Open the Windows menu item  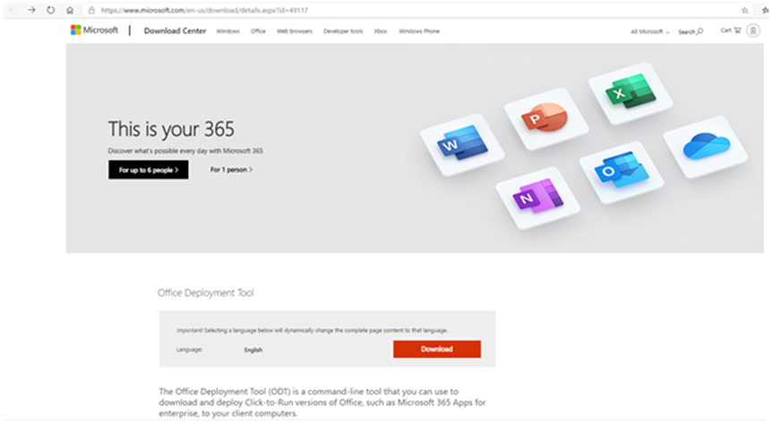227,31
